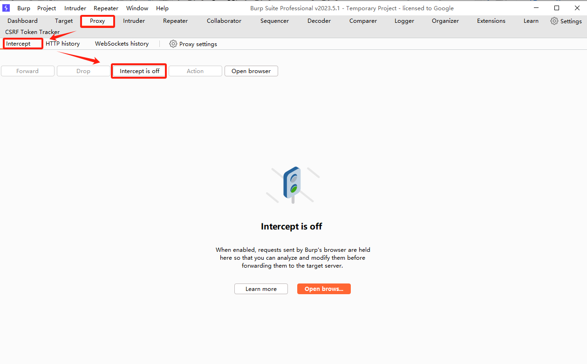Open the Organizer tab
The width and height of the screenshot is (587, 364).
click(445, 21)
